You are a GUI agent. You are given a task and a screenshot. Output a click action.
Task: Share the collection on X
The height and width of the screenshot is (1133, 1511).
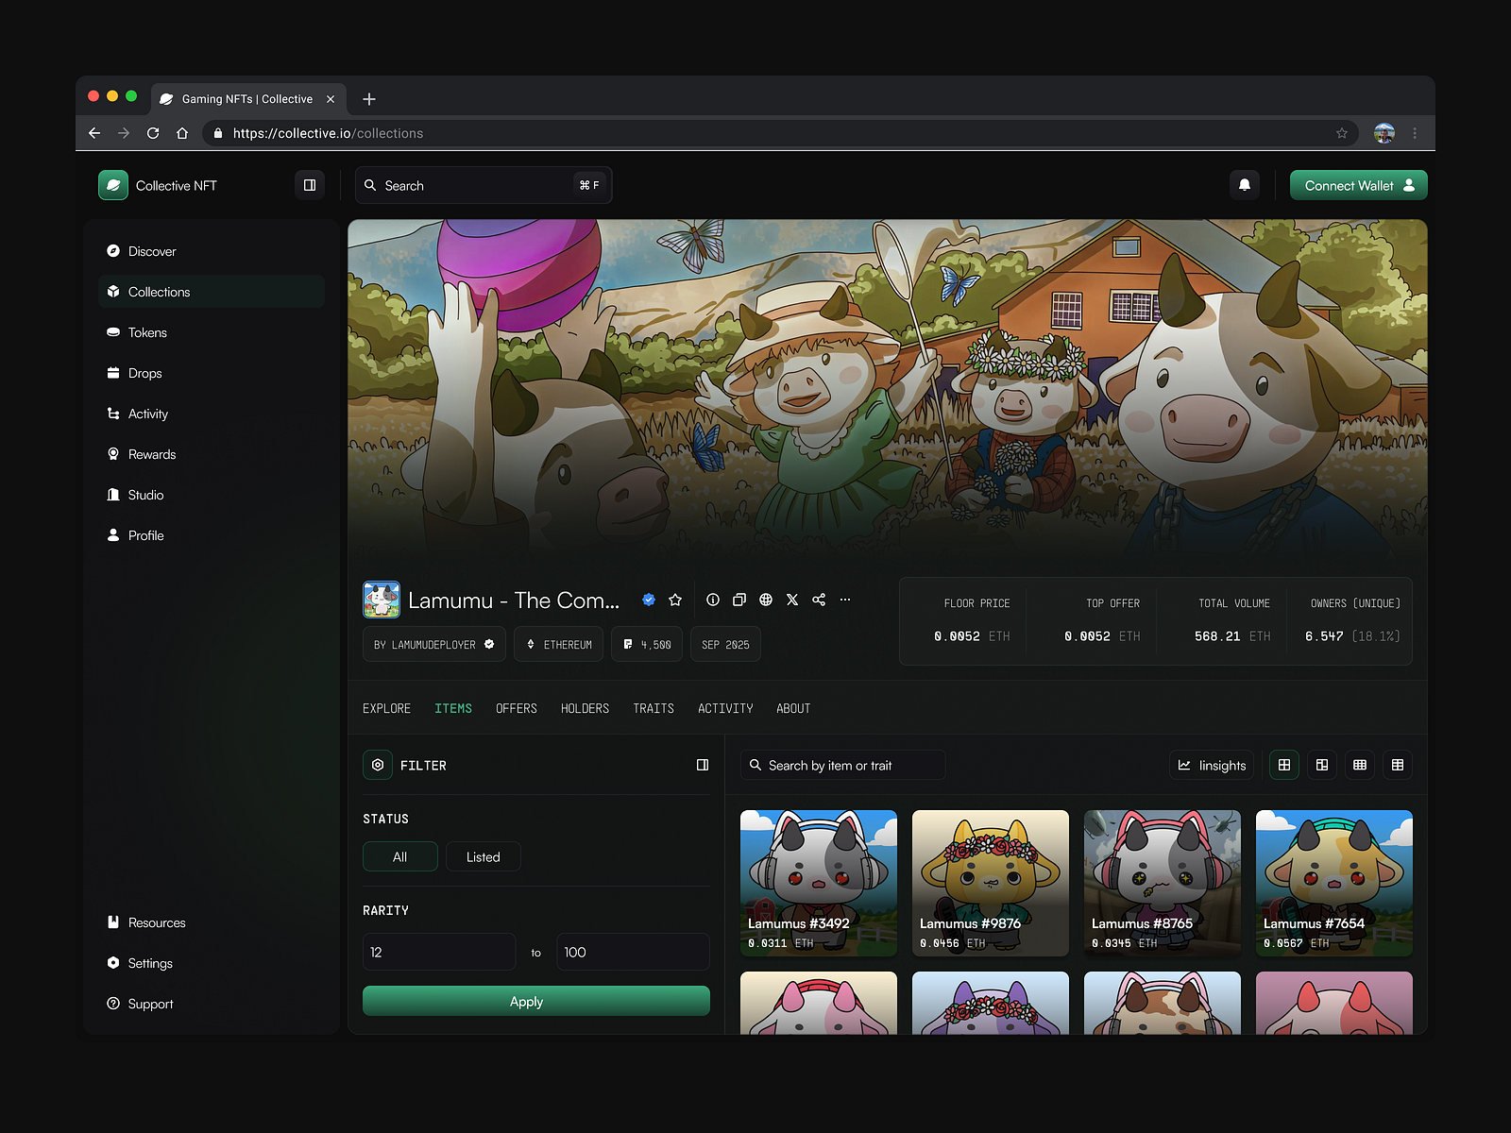792,600
